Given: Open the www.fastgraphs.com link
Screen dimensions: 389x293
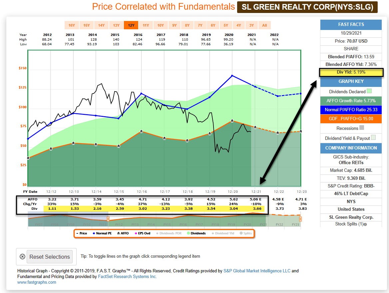Looking at the screenshot, I should pyautogui.click(x=37, y=282).
